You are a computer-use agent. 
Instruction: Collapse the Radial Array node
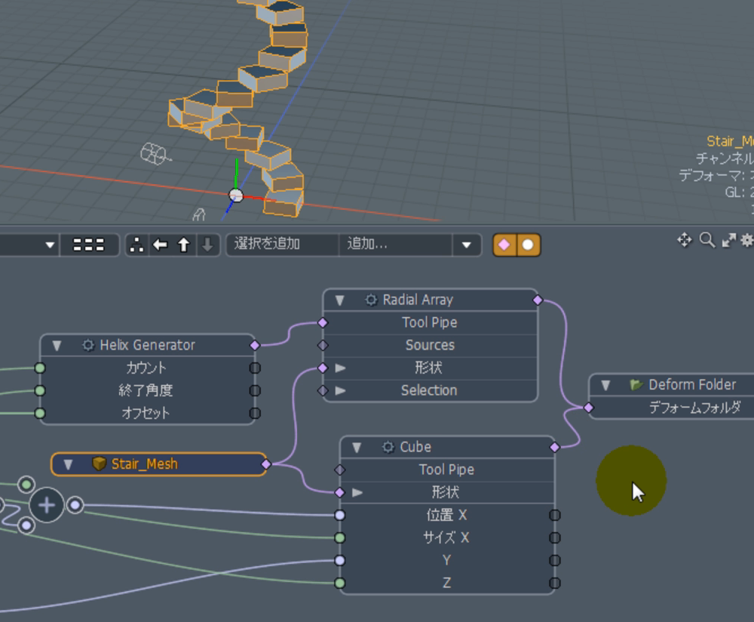pyautogui.click(x=340, y=300)
